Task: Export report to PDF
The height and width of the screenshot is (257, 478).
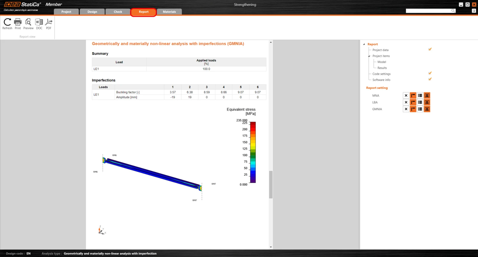Action: point(49,24)
